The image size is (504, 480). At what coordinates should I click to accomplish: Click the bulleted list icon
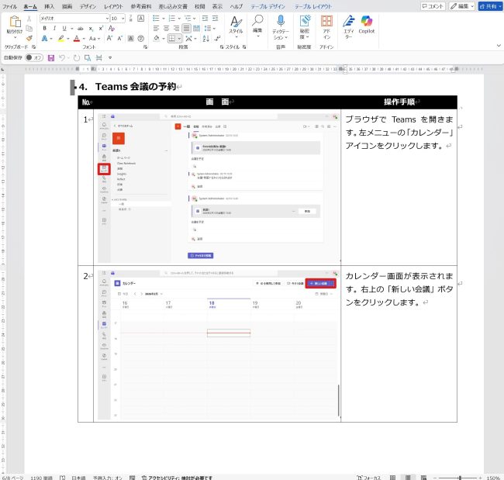pos(156,17)
